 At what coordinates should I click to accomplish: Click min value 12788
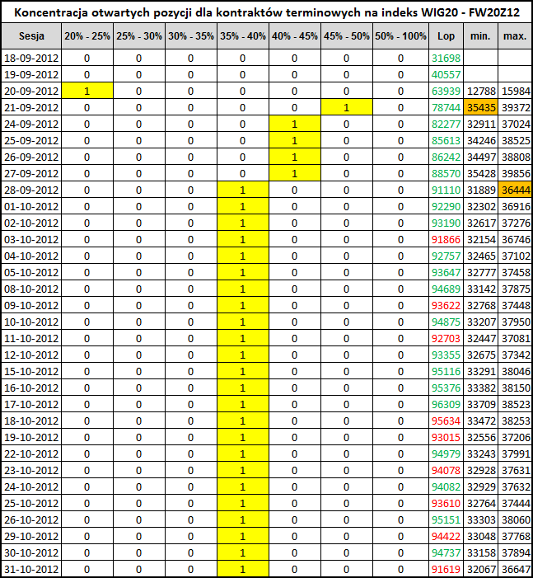pyautogui.click(x=481, y=91)
